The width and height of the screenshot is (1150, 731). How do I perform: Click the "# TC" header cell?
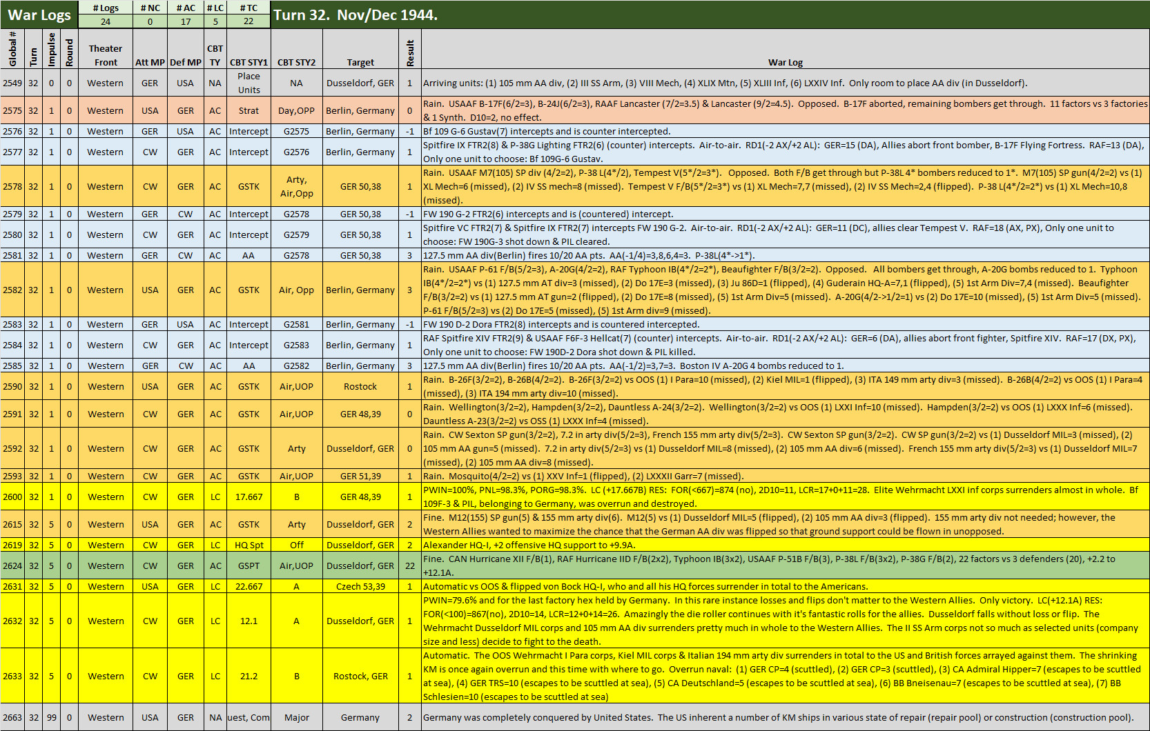pyautogui.click(x=248, y=8)
